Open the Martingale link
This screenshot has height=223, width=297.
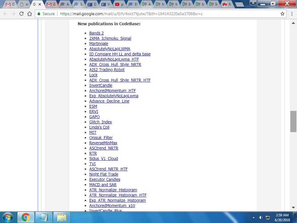(x=99, y=44)
